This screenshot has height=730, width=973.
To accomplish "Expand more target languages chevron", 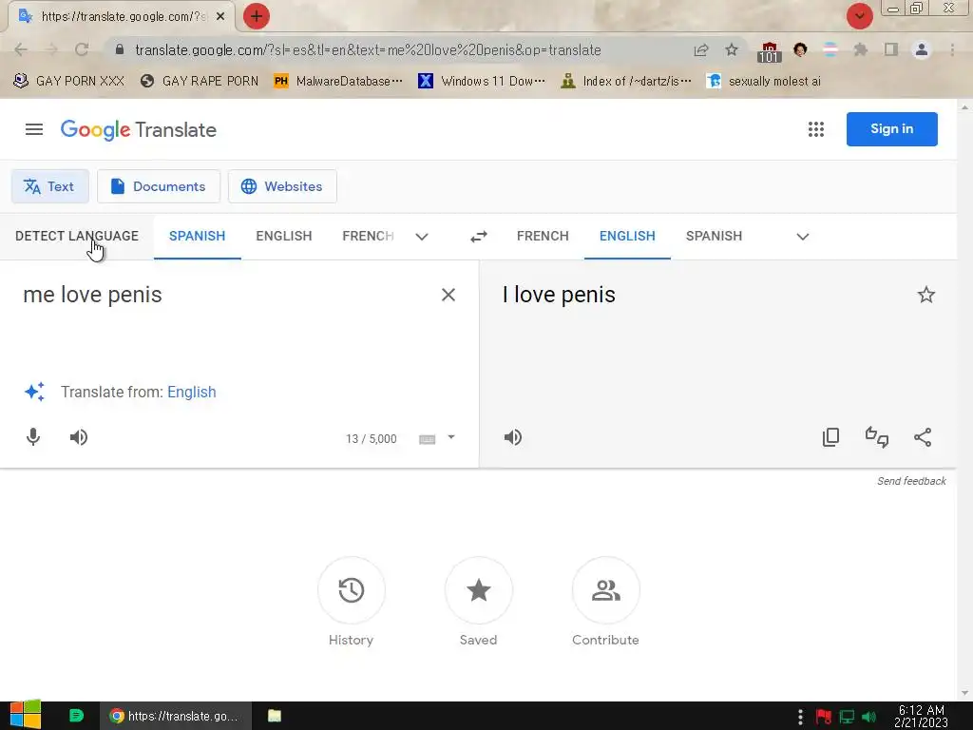I will (802, 237).
